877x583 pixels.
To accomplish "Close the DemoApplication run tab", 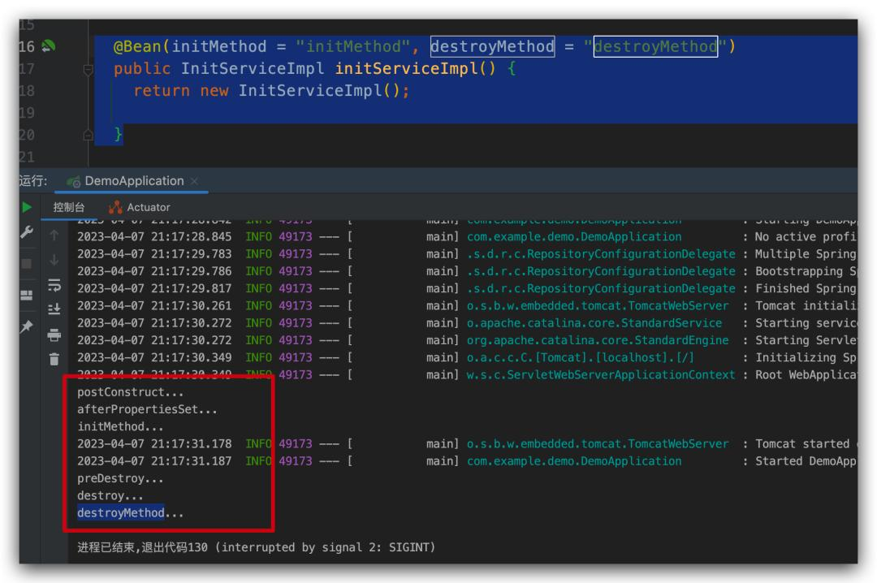I will 194,181.
